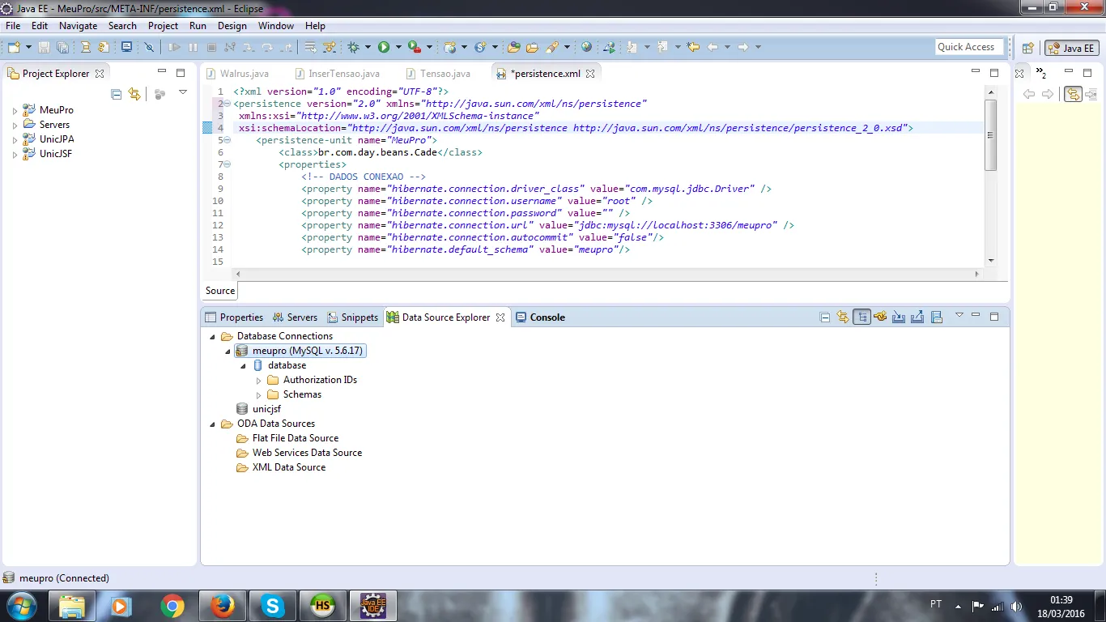Open Firefox from the Windows taskbar

(x=222, y=605)
